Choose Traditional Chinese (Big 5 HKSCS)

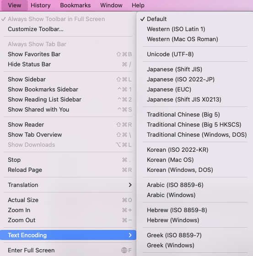tap(194, 125)
